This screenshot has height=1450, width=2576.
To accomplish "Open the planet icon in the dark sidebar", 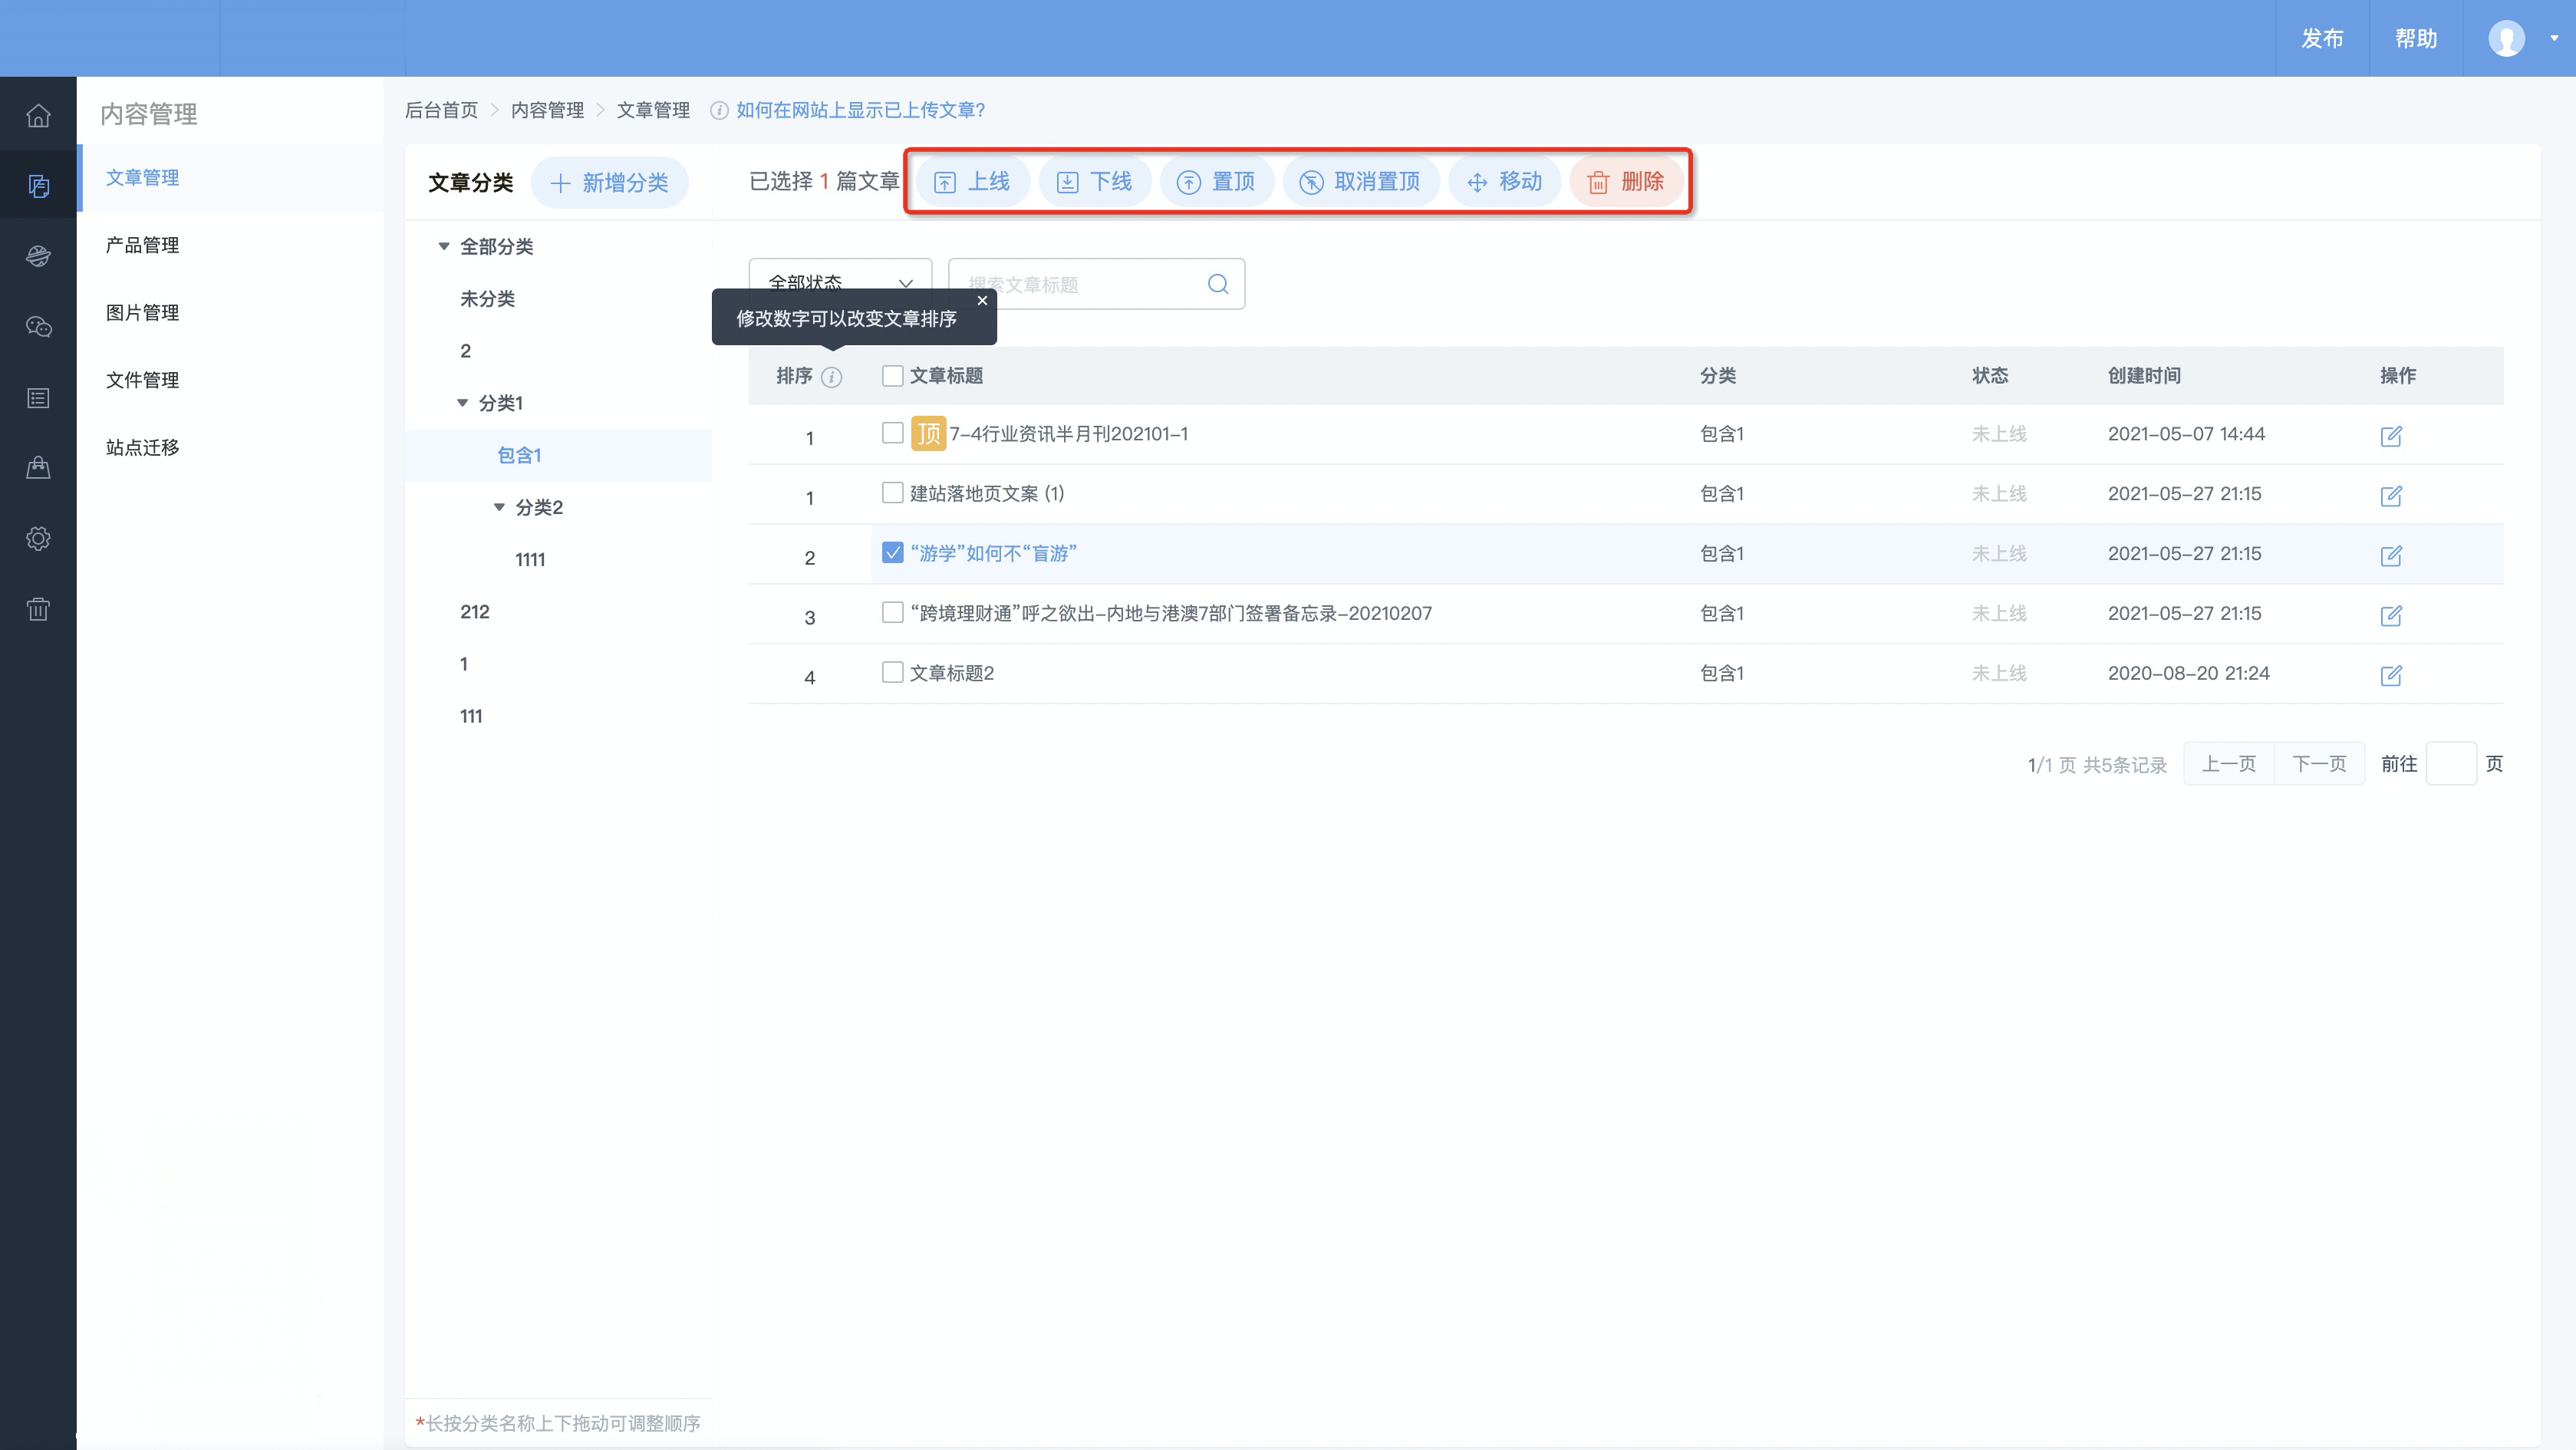I will (38, 256).
